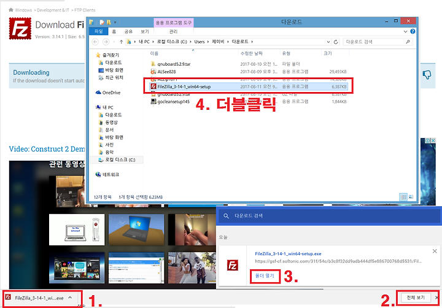Viewport: 442px width, 308px height.
Task: Click the FileZilla logo on Softonic page
Action: click(20, 28)
